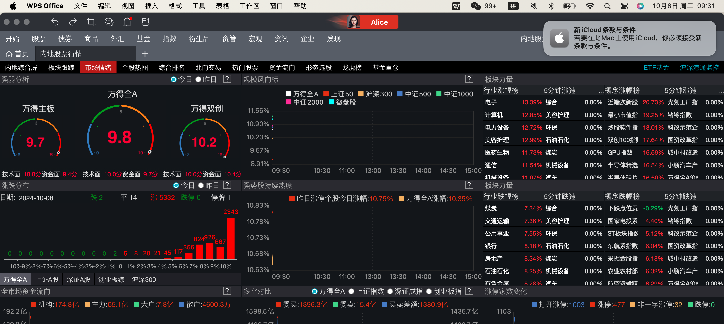Open the 基金 dropdown menu
This screenshot has height=324, width=724.
point(143,39)
